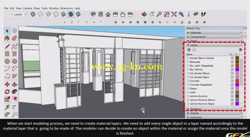250x137 pixels.
Task: Choose the Tape Measure tool
Action: (x=7, y=107)
